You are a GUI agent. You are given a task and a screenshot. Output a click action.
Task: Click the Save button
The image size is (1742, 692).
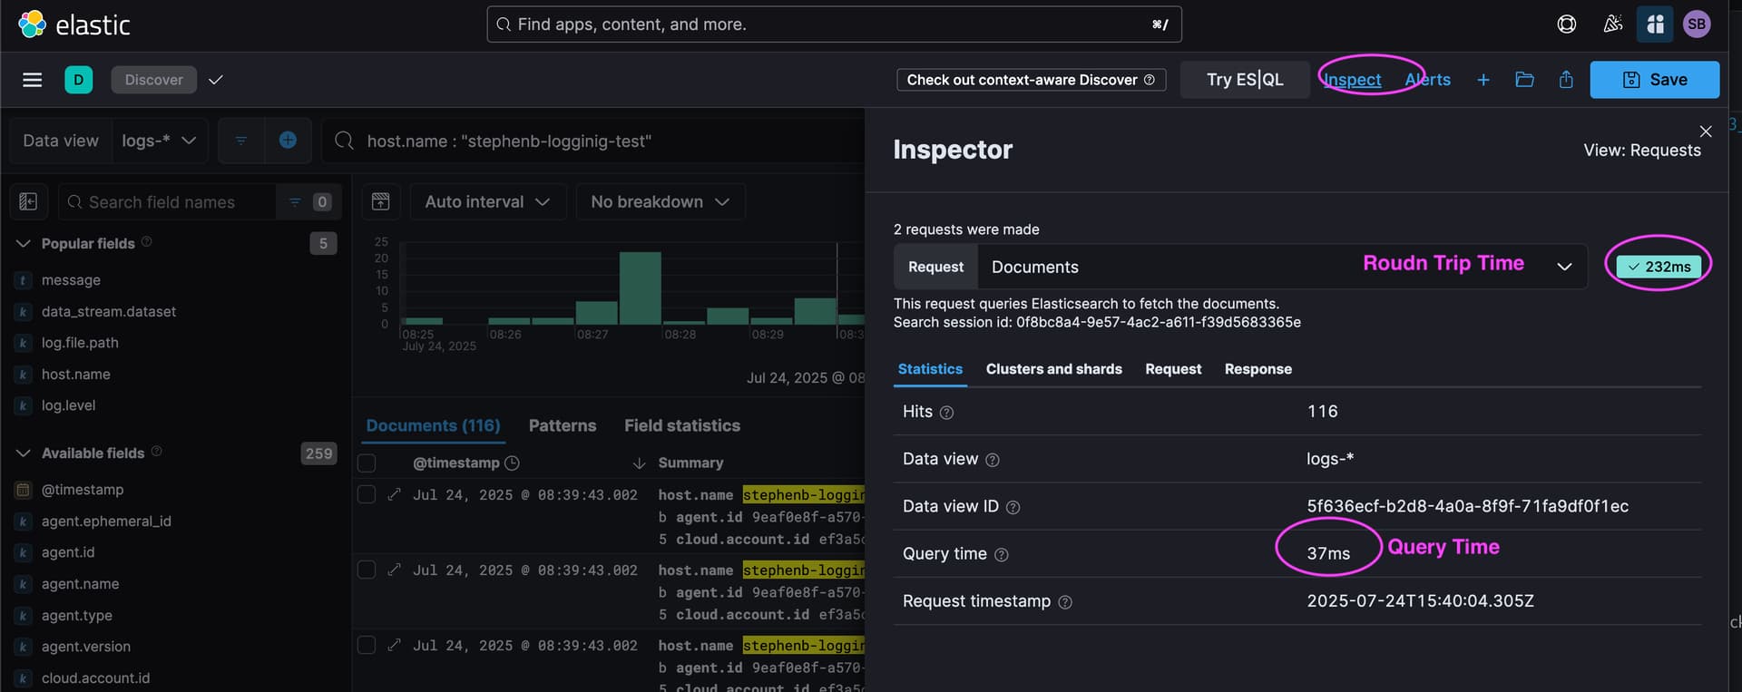coord(1655,80)
